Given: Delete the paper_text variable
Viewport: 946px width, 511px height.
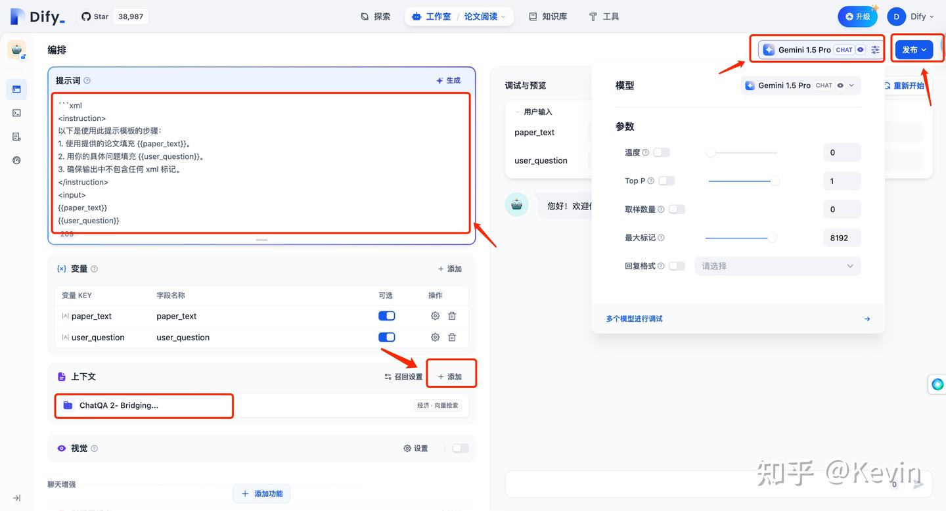Looking at the screenshot, I should point(452,316).
